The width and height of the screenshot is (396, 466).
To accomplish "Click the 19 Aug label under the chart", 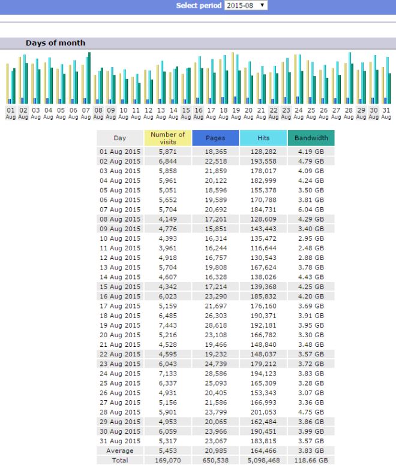I will (x=236, y=113).
